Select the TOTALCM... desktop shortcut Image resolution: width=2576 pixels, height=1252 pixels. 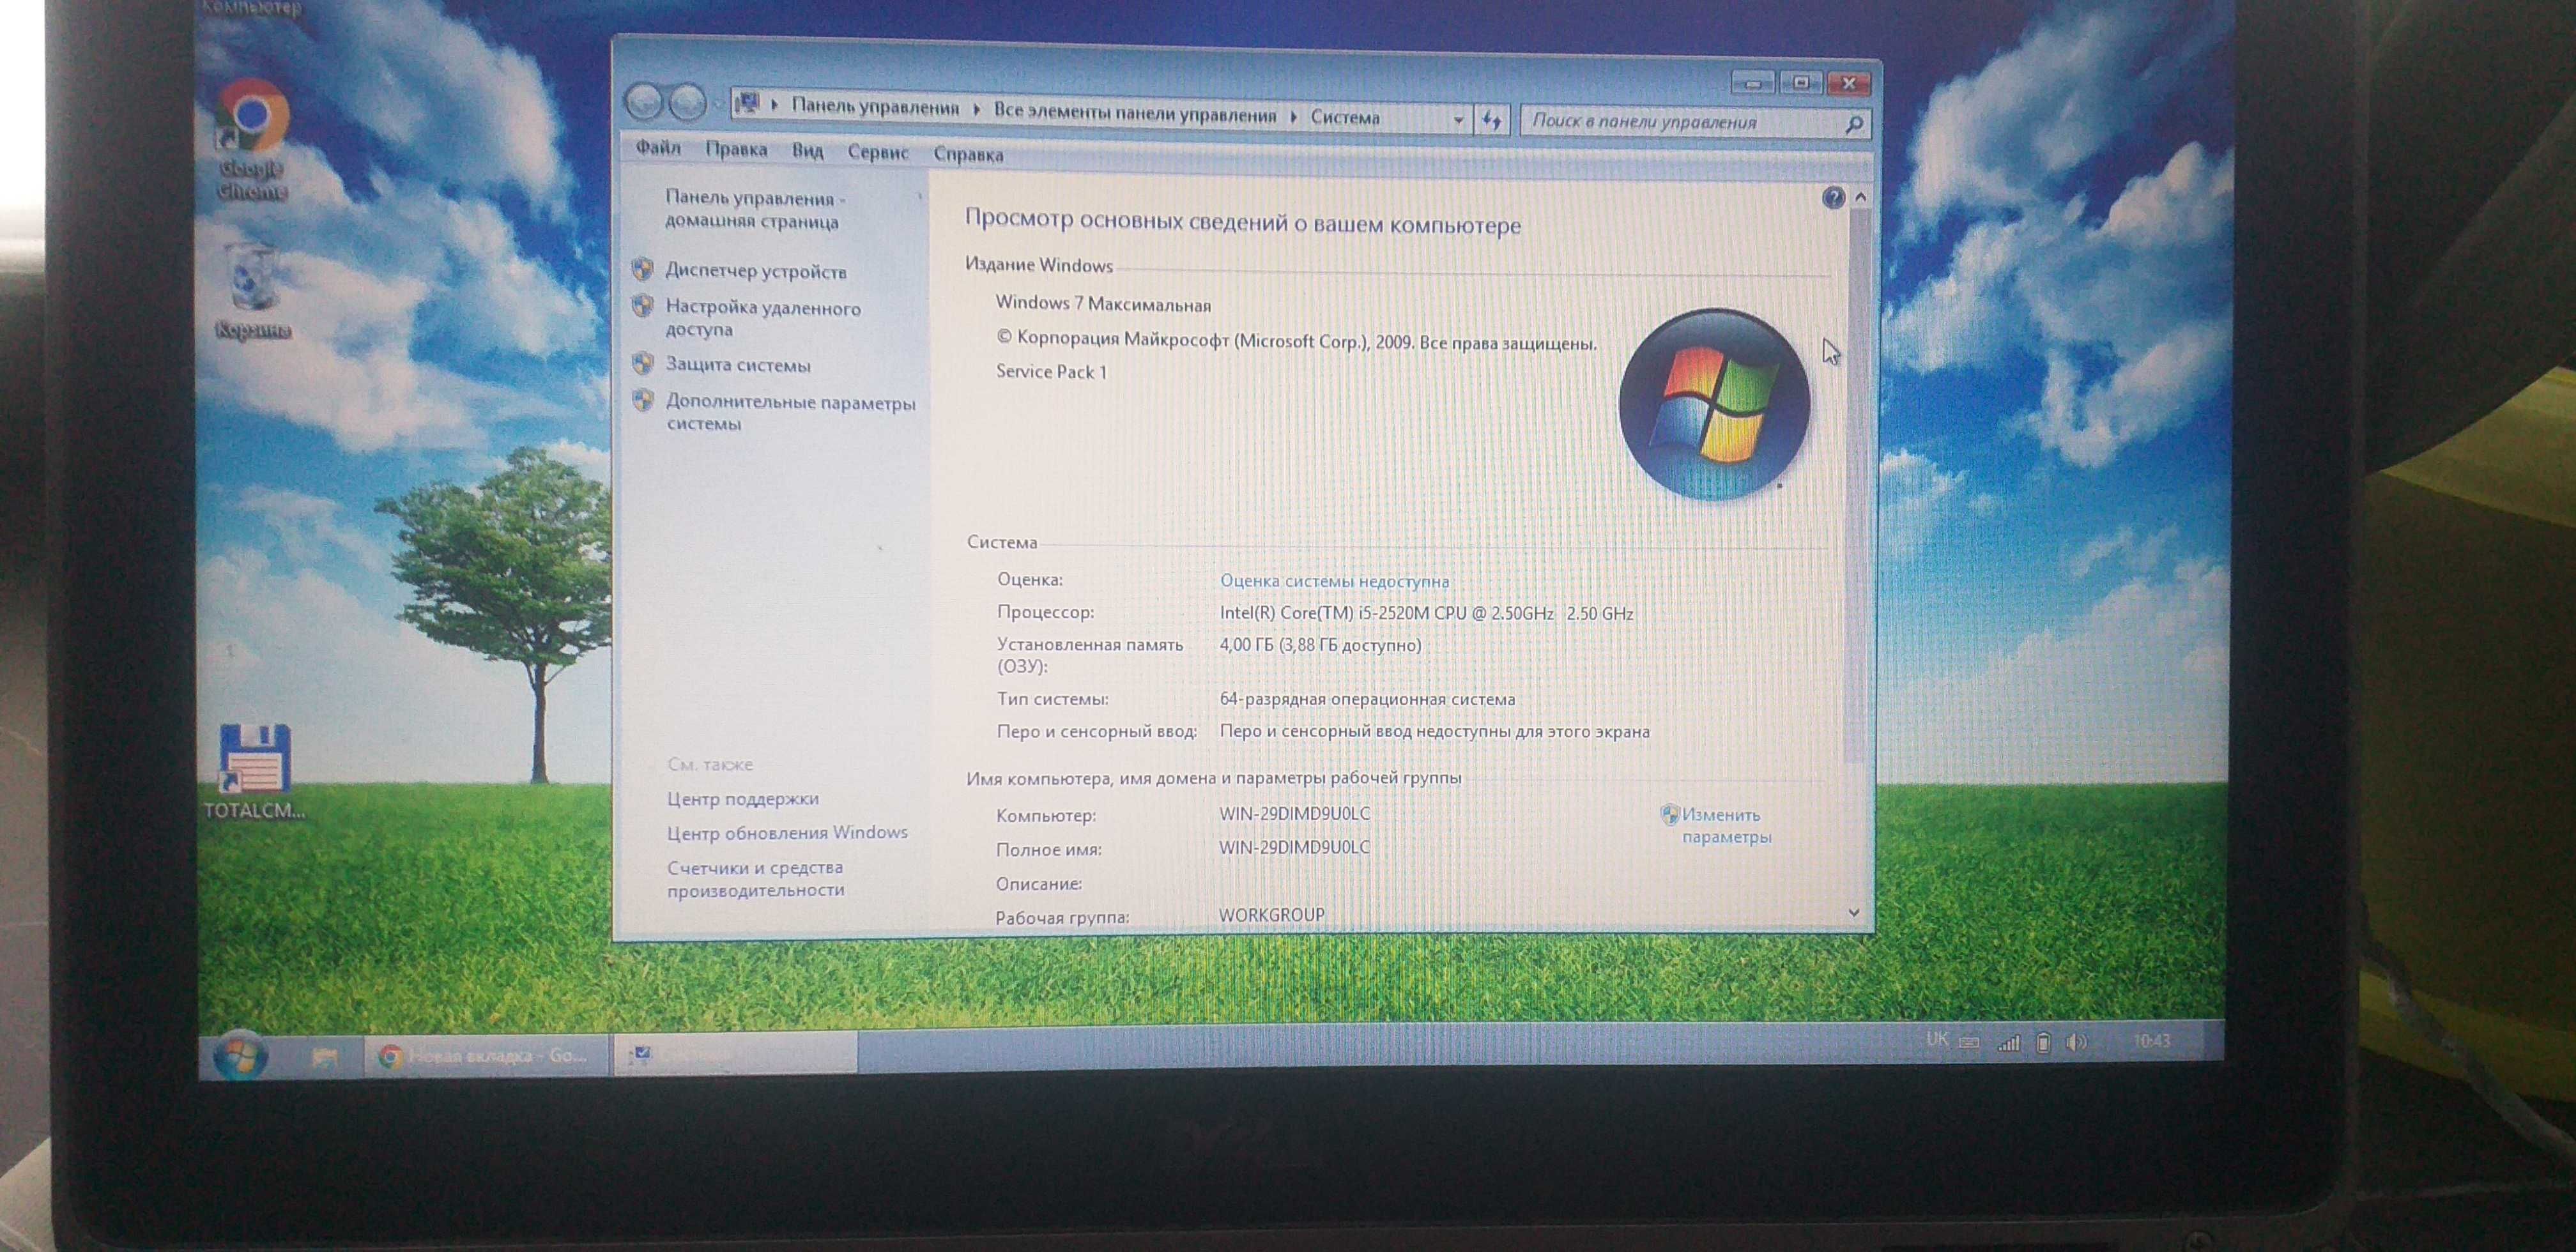tap(254, 772)
